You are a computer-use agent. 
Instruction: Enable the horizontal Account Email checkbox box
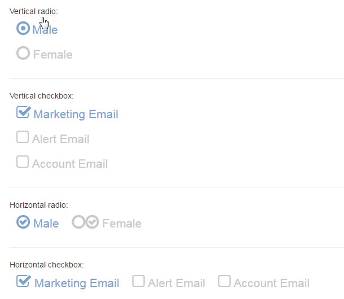(224, 281)
